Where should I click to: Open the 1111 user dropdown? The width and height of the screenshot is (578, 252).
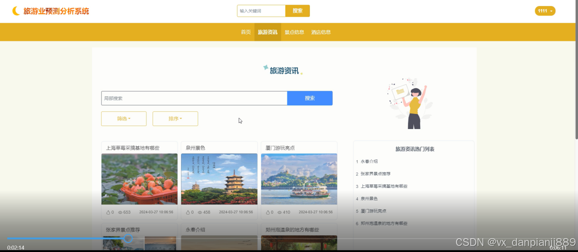click(x=545, y=11)
